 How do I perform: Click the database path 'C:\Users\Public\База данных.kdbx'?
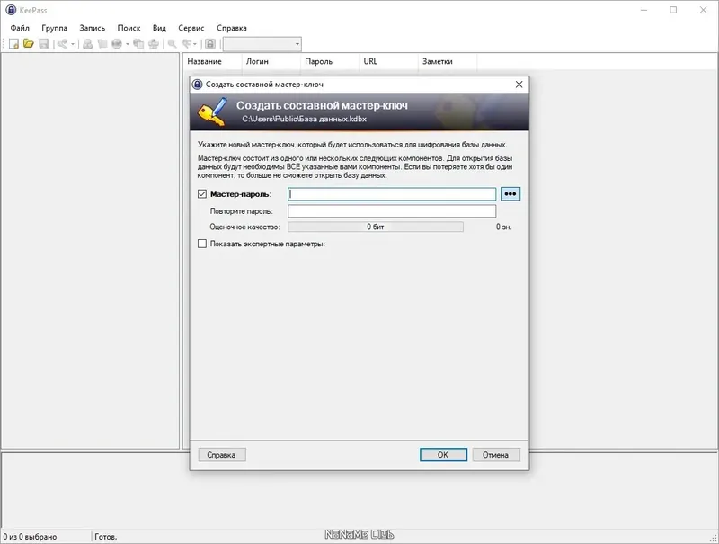304,119
